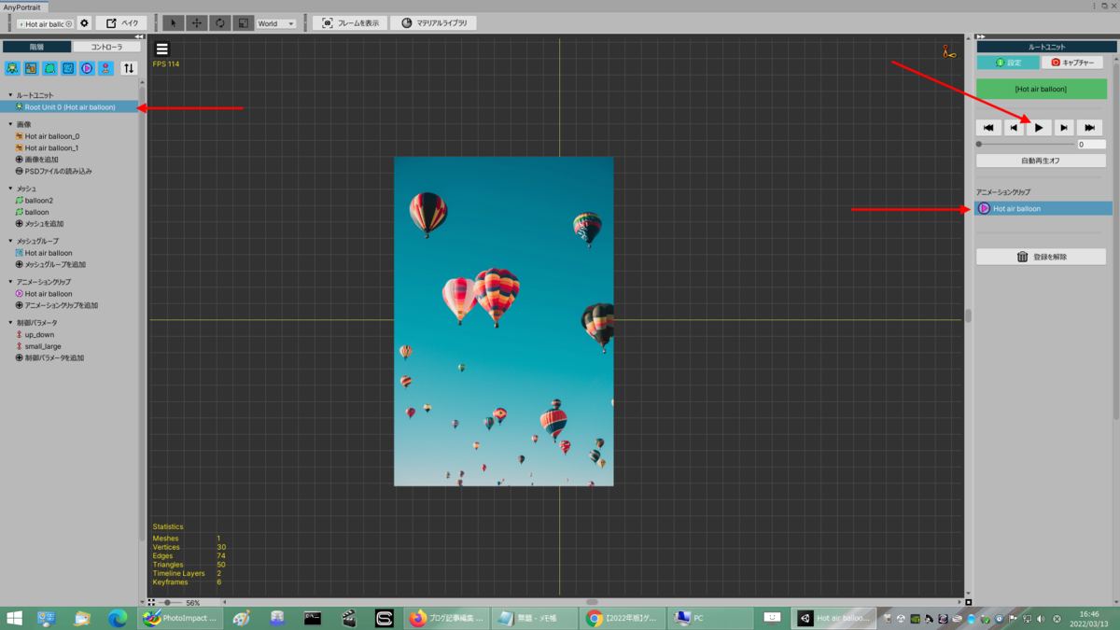Collapse the メッシュ tree section

(11, 189)
